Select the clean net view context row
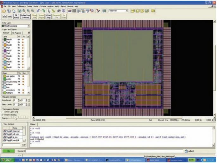The height and width of the screenshot is (163, 217). point(13,131)
